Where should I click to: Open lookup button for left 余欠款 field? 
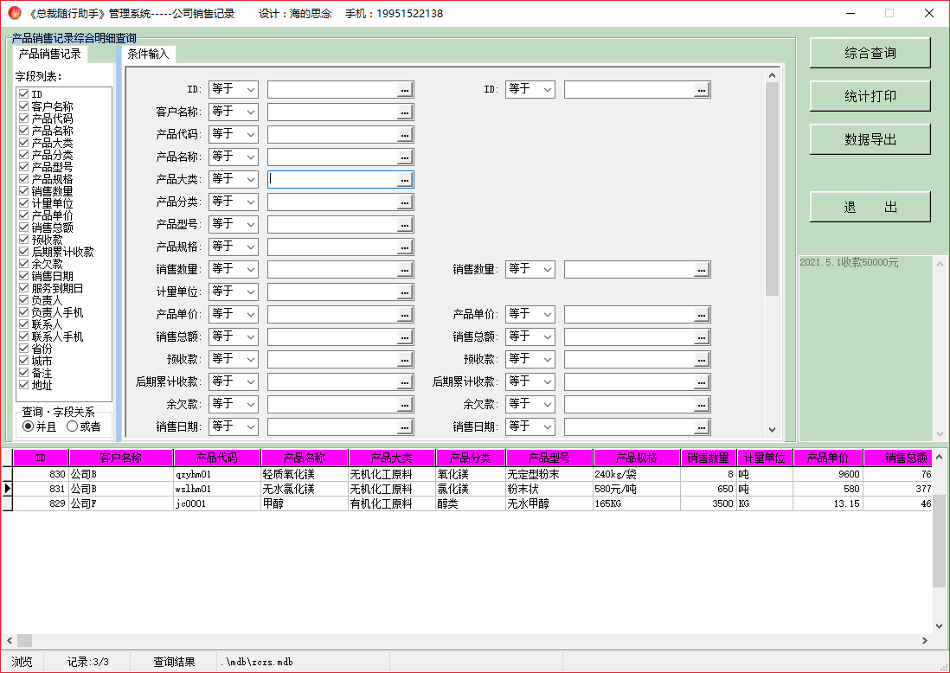[405, 405]
